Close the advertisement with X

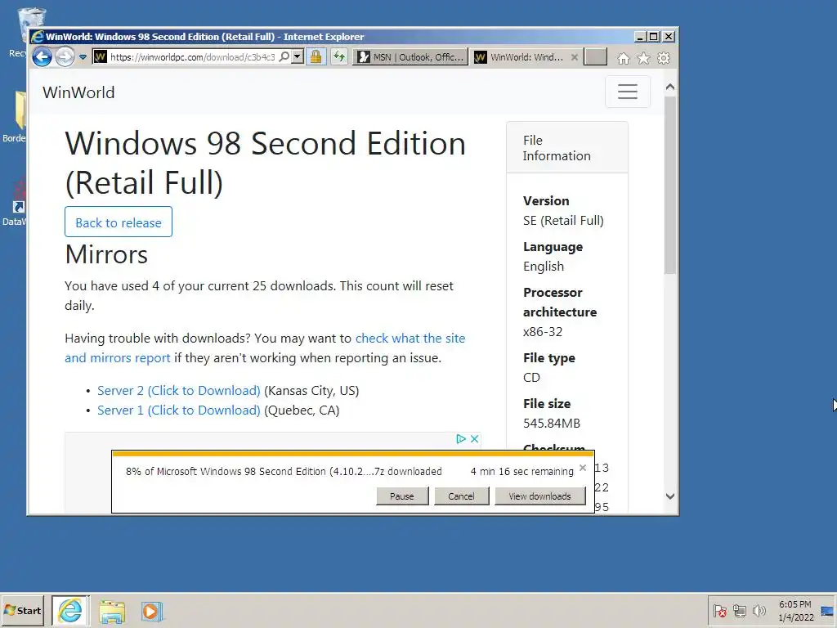474,439
